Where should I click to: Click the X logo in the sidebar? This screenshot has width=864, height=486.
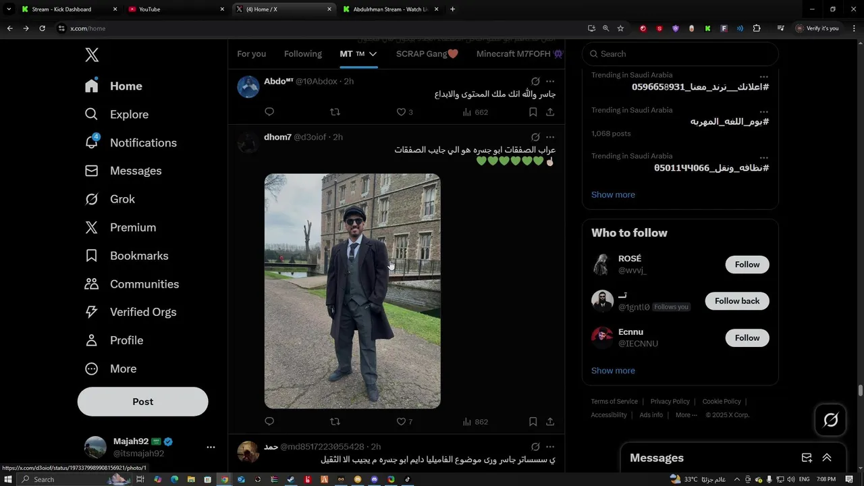92,55
